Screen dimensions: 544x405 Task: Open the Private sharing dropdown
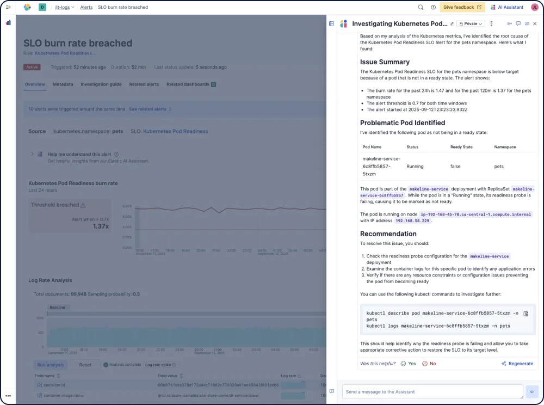point(471,23)
